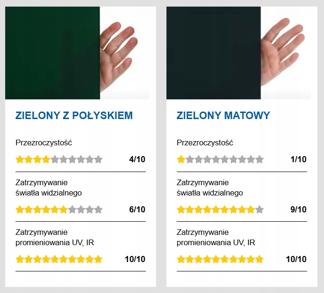This screenshot has width=324, height=293.
Task: Click the Zielony z połyskiem foil sample image
Action: click(77, 53)
